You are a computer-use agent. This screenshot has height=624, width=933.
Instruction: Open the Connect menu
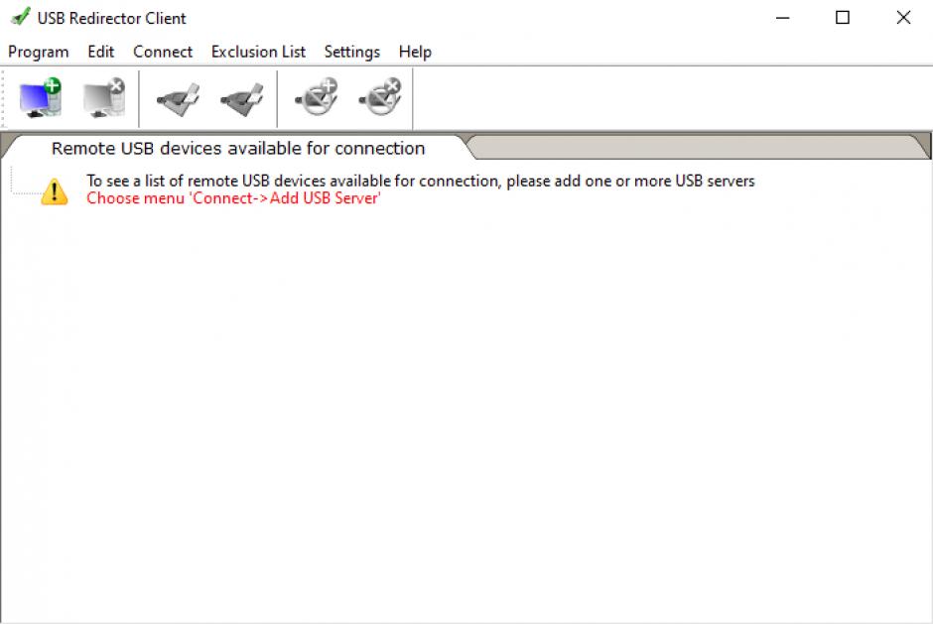[x=163, y=53]
